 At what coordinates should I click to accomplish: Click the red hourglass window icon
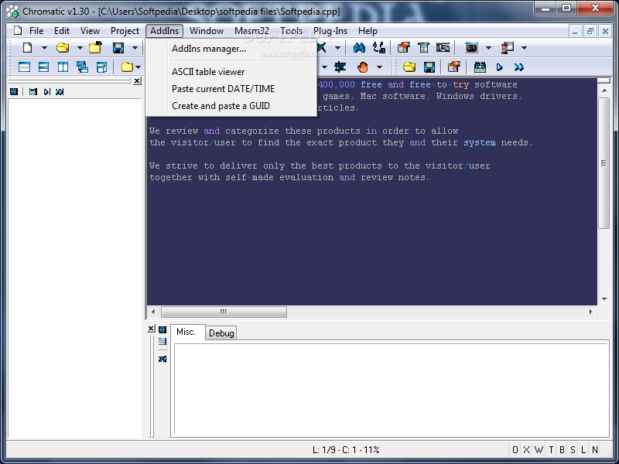pyautogui.click(x=508, y=48)
